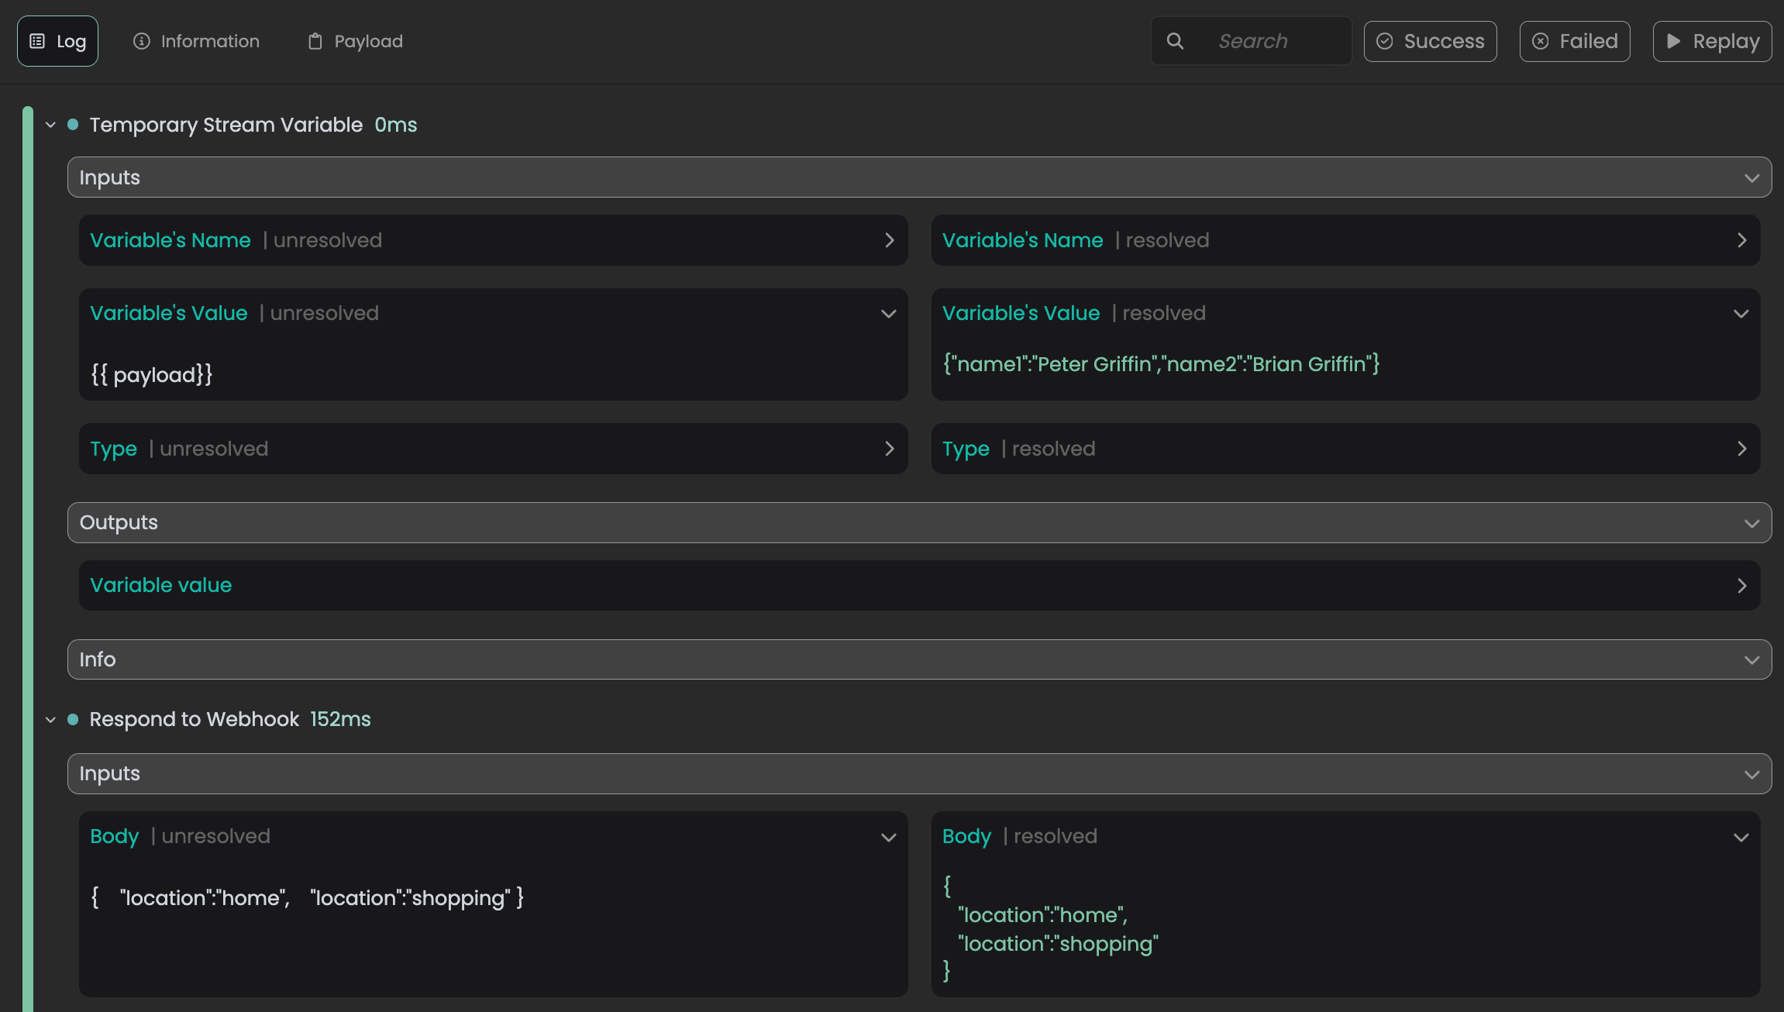Expand the resolved Type row
Viewport: 1784px width, 1012px height.
coord(1741,449)
